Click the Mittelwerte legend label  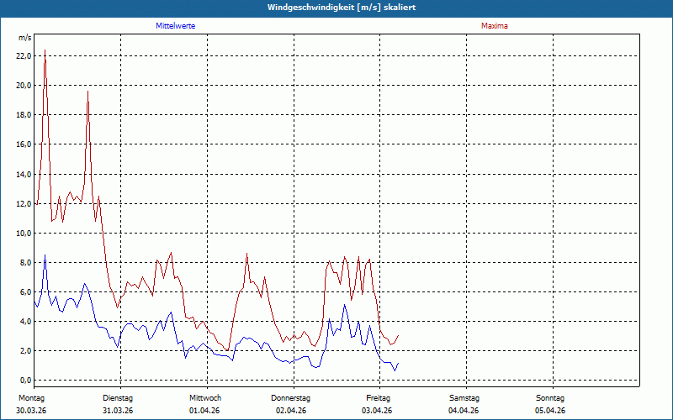[175, 26]
